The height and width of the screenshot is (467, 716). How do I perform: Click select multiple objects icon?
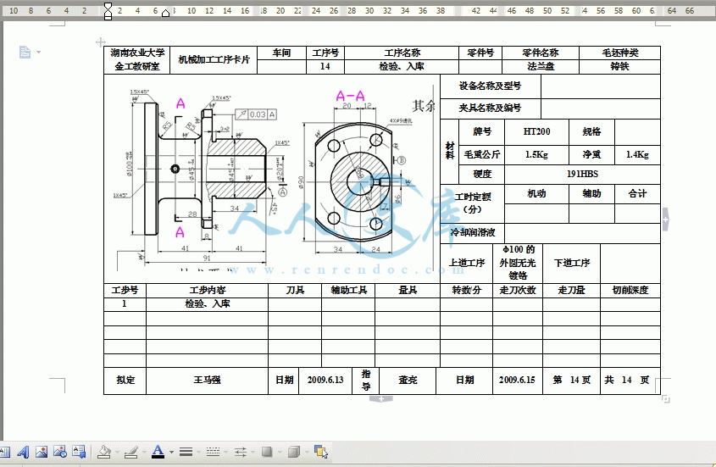pyautogui.click(x=321, y=452)
